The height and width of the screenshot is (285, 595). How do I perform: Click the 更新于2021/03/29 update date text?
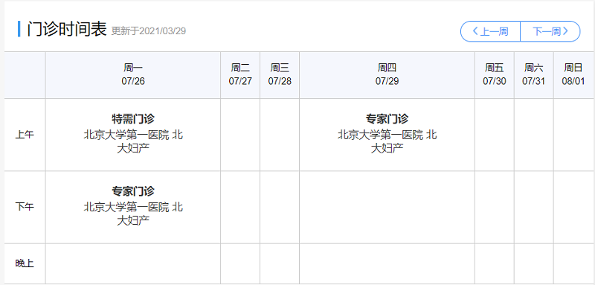pos(149,31)
